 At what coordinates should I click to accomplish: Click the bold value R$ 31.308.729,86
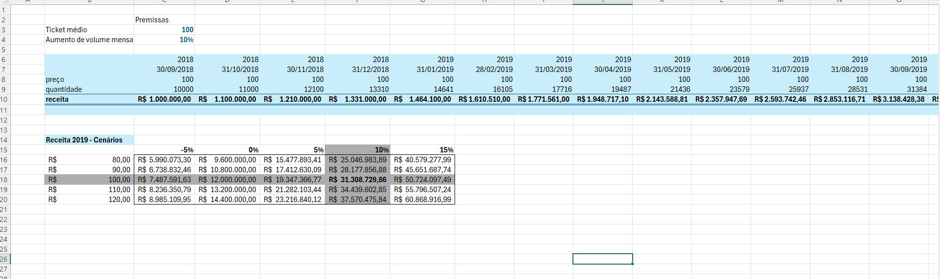358,180
